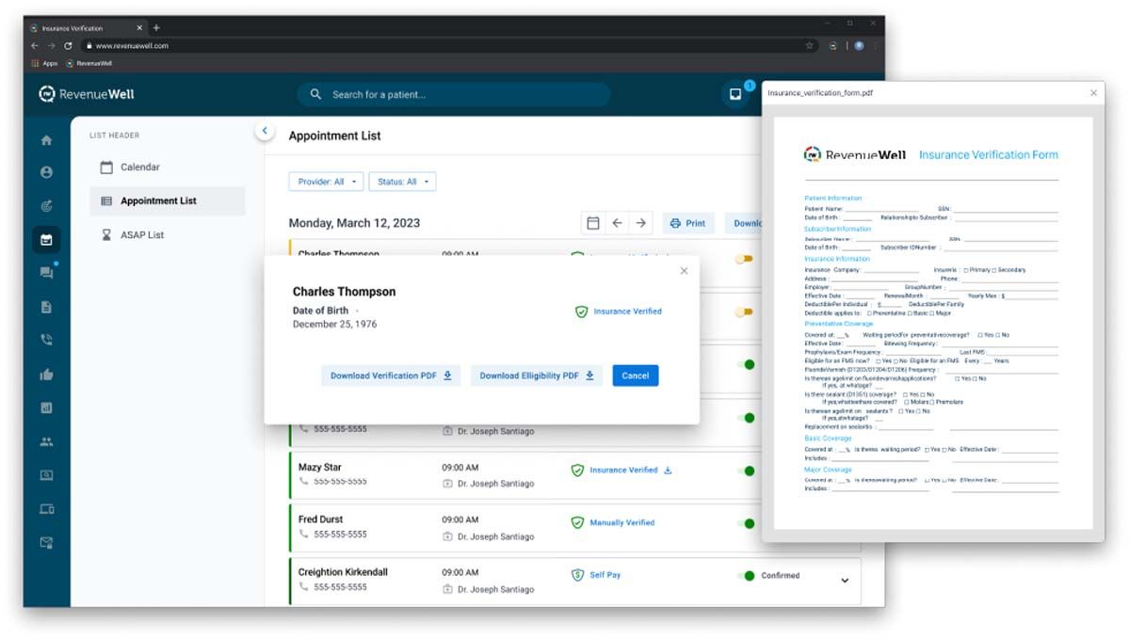
Task: Click Insurance Verified in the Charles Thompson dialog
Action: pos(628,312)
